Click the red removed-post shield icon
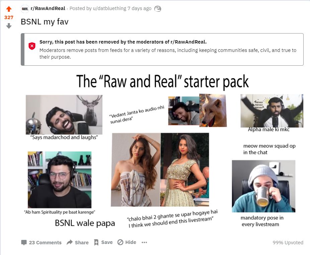 tap(32, 46)
